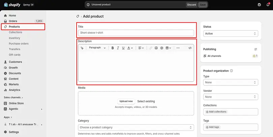Open the Type dropdown
This screenshot has height=137, width=273.
231,82
